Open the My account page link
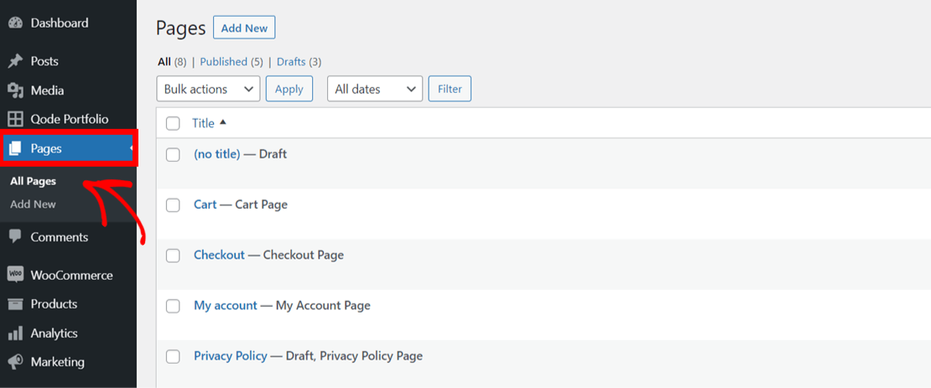 pyautogui.click(x=226, y=306)
